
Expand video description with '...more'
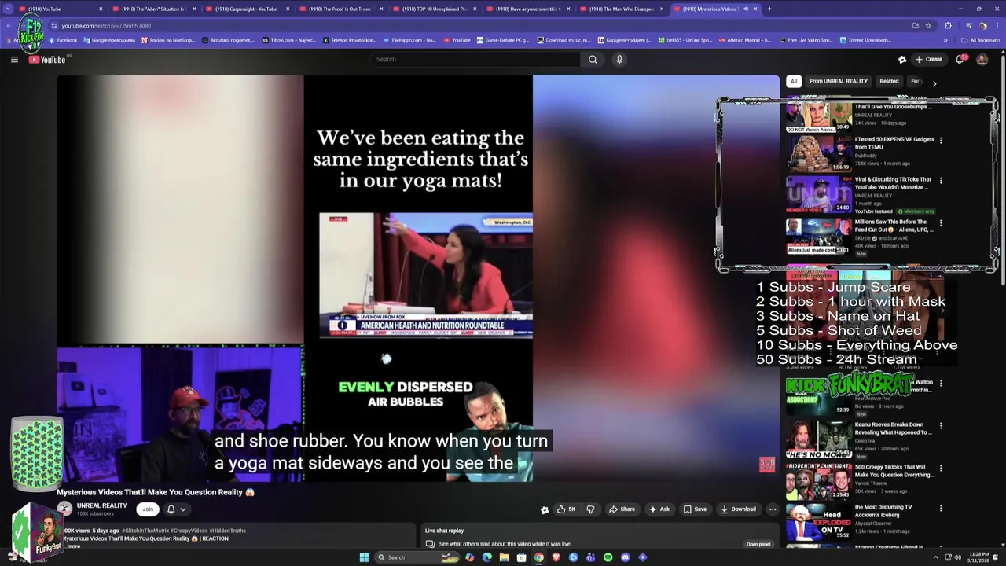(x=72, y=546)
